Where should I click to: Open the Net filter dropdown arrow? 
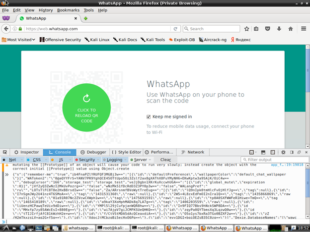tap(20, 160)
